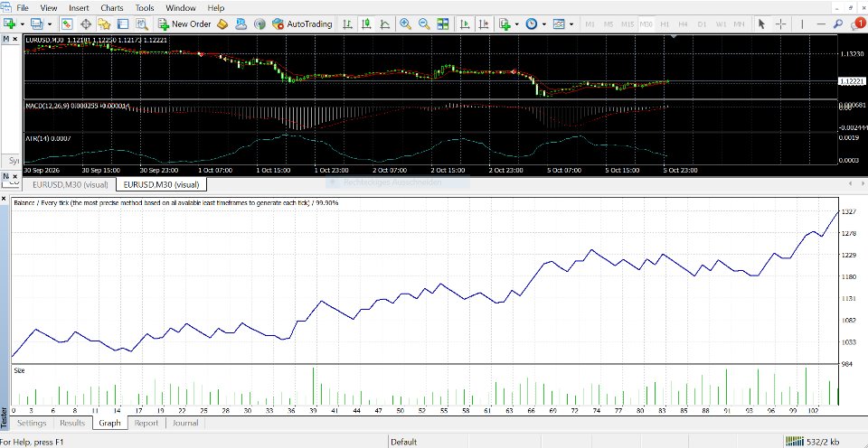Open chat notifications with red badge

(857, 23)
